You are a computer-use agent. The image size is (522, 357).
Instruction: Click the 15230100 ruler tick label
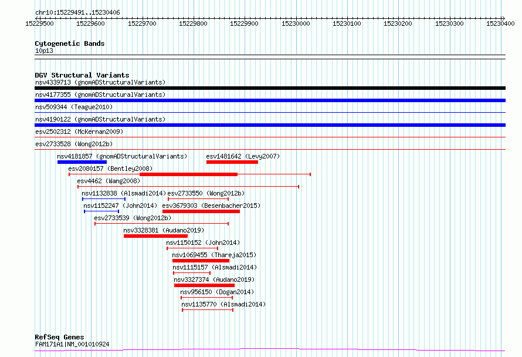347,23
